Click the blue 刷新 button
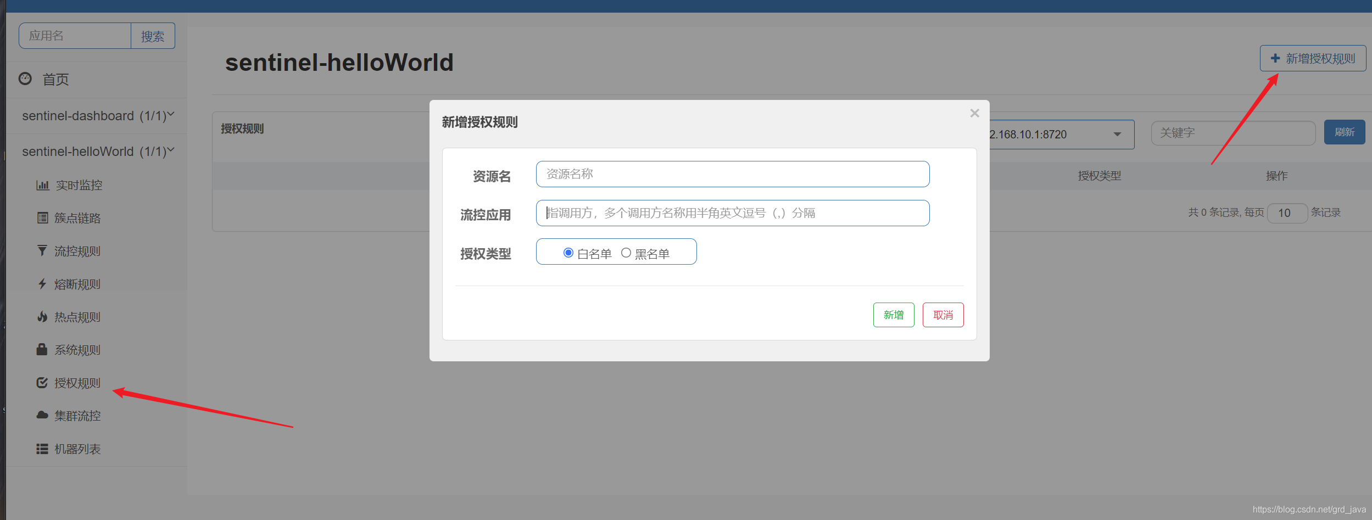Viewport: 1372px width, 520px height. click(1345, 132)
